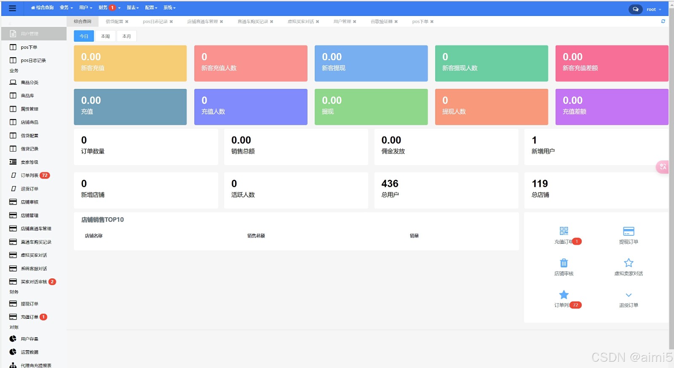Switch to the 借贷配置 tab
Screen dimensions: 674x368
[x=114, y=21]
